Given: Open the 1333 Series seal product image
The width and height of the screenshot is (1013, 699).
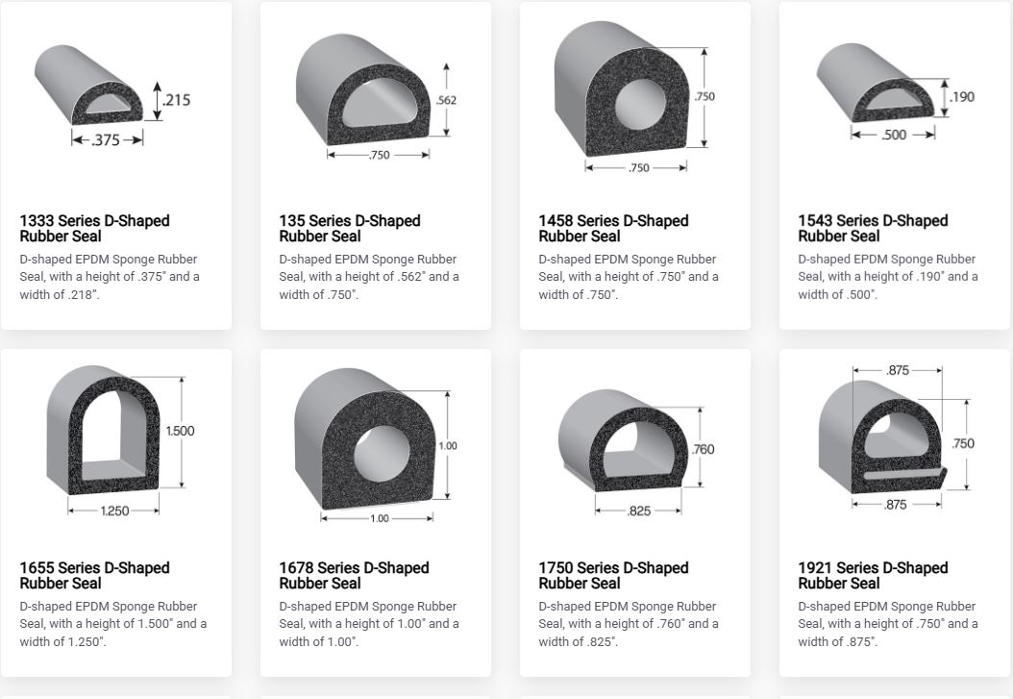Looking at the screenshot, I should point(112,95).
